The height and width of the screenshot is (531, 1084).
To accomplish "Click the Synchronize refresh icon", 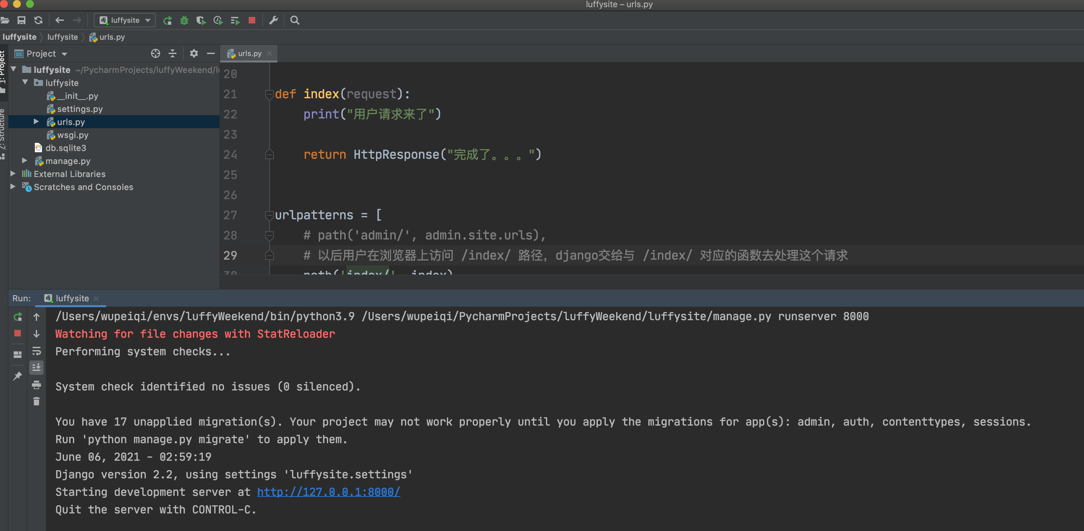I will pos(38,20).
